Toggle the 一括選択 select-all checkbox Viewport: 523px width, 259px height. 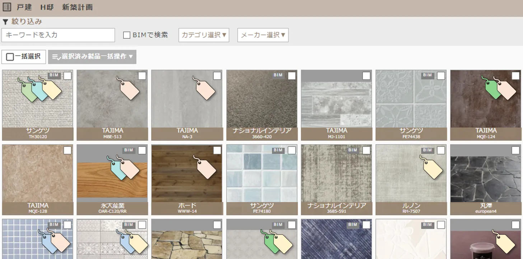(x=10, y=57)
